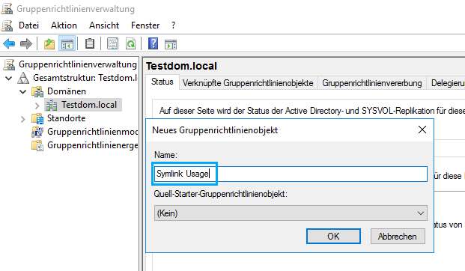Click the Forward arrow toolbar icon
The width and height of the screenshot is (465, 271).
click(x=26, y=44)
